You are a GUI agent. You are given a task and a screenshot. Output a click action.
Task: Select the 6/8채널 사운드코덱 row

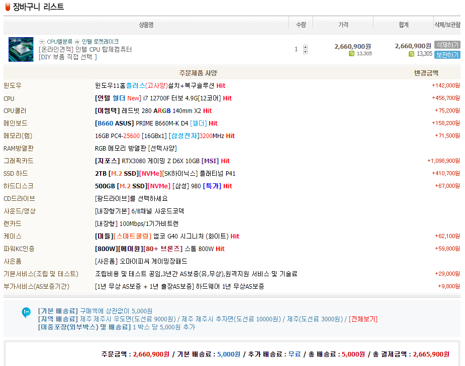pos(139,211)
